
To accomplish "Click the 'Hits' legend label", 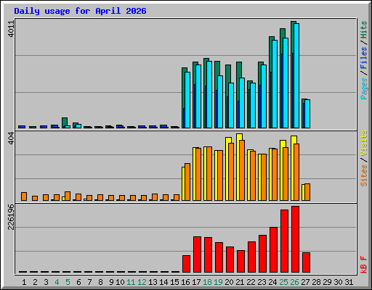I will pyautogui.click(x=363, y=30).
